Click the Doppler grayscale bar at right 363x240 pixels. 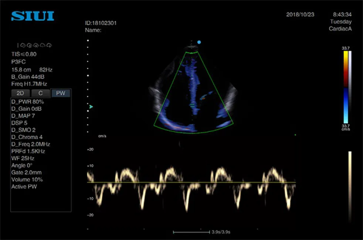350,186
